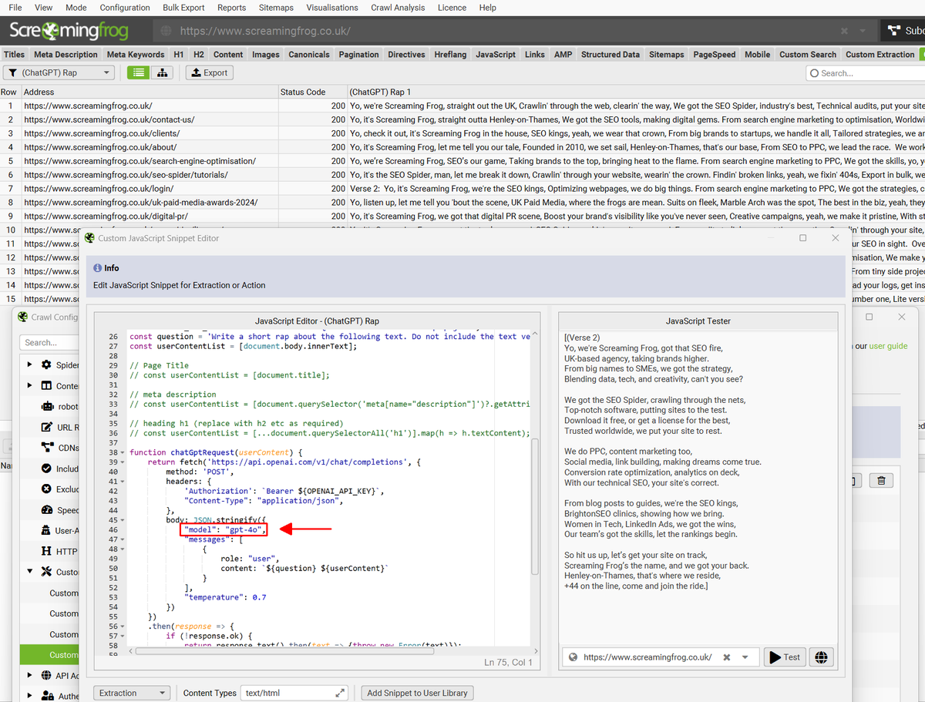This screenshot has height=702, width=925.
Task: Open the tester URL dropdown arrow
Action: click(x=745, y=658)
